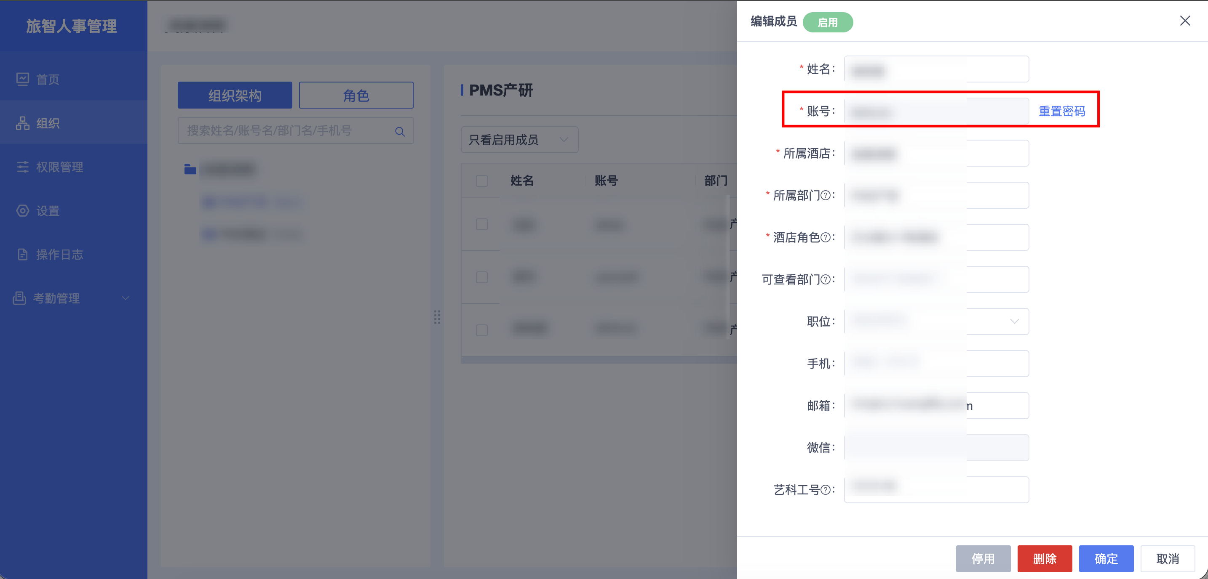Open the 设置 settings gear icon
The height and width of the screenshot is (579, 1208).
22,211
